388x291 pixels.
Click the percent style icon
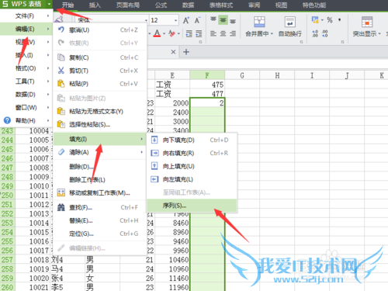pos(330,20)
